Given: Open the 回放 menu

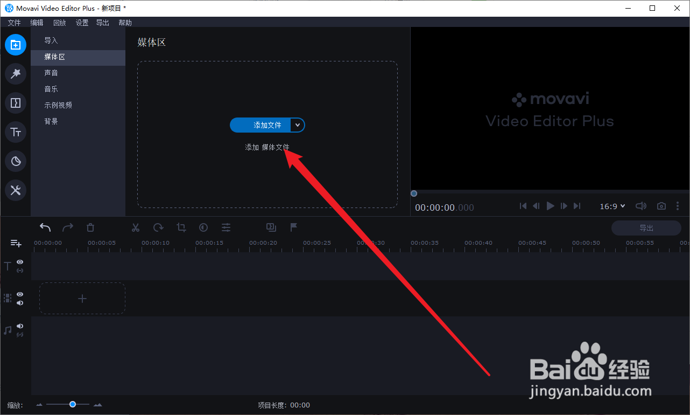Looking at the screenshot, I should 59,23.
